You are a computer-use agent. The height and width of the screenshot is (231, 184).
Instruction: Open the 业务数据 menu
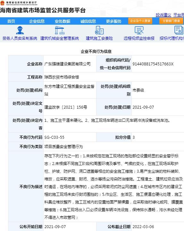pos(63,21)
